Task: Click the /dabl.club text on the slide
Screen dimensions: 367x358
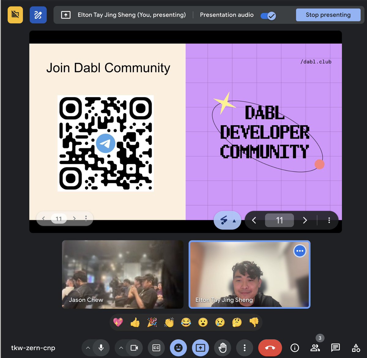Action: [x=316, y=62]
